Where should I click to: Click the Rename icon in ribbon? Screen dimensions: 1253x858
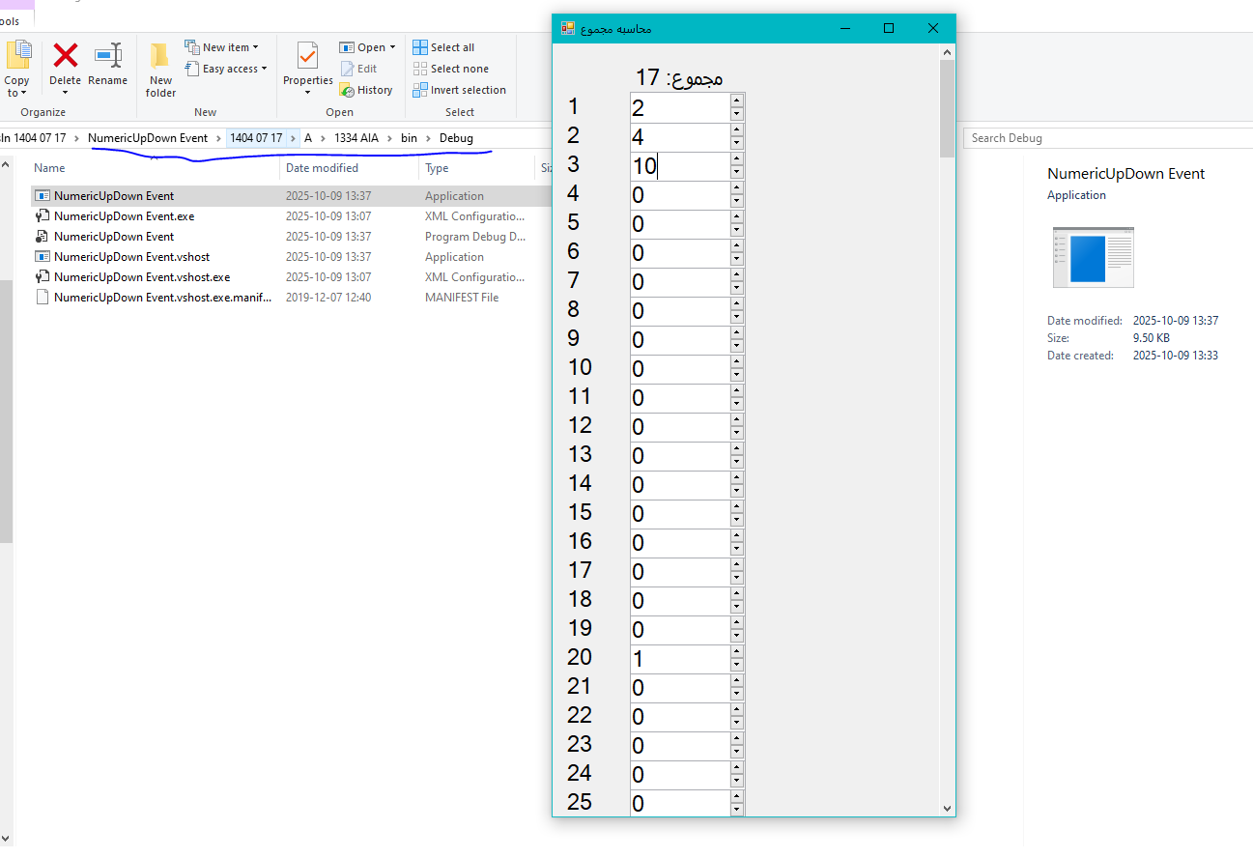pos(107,56)
